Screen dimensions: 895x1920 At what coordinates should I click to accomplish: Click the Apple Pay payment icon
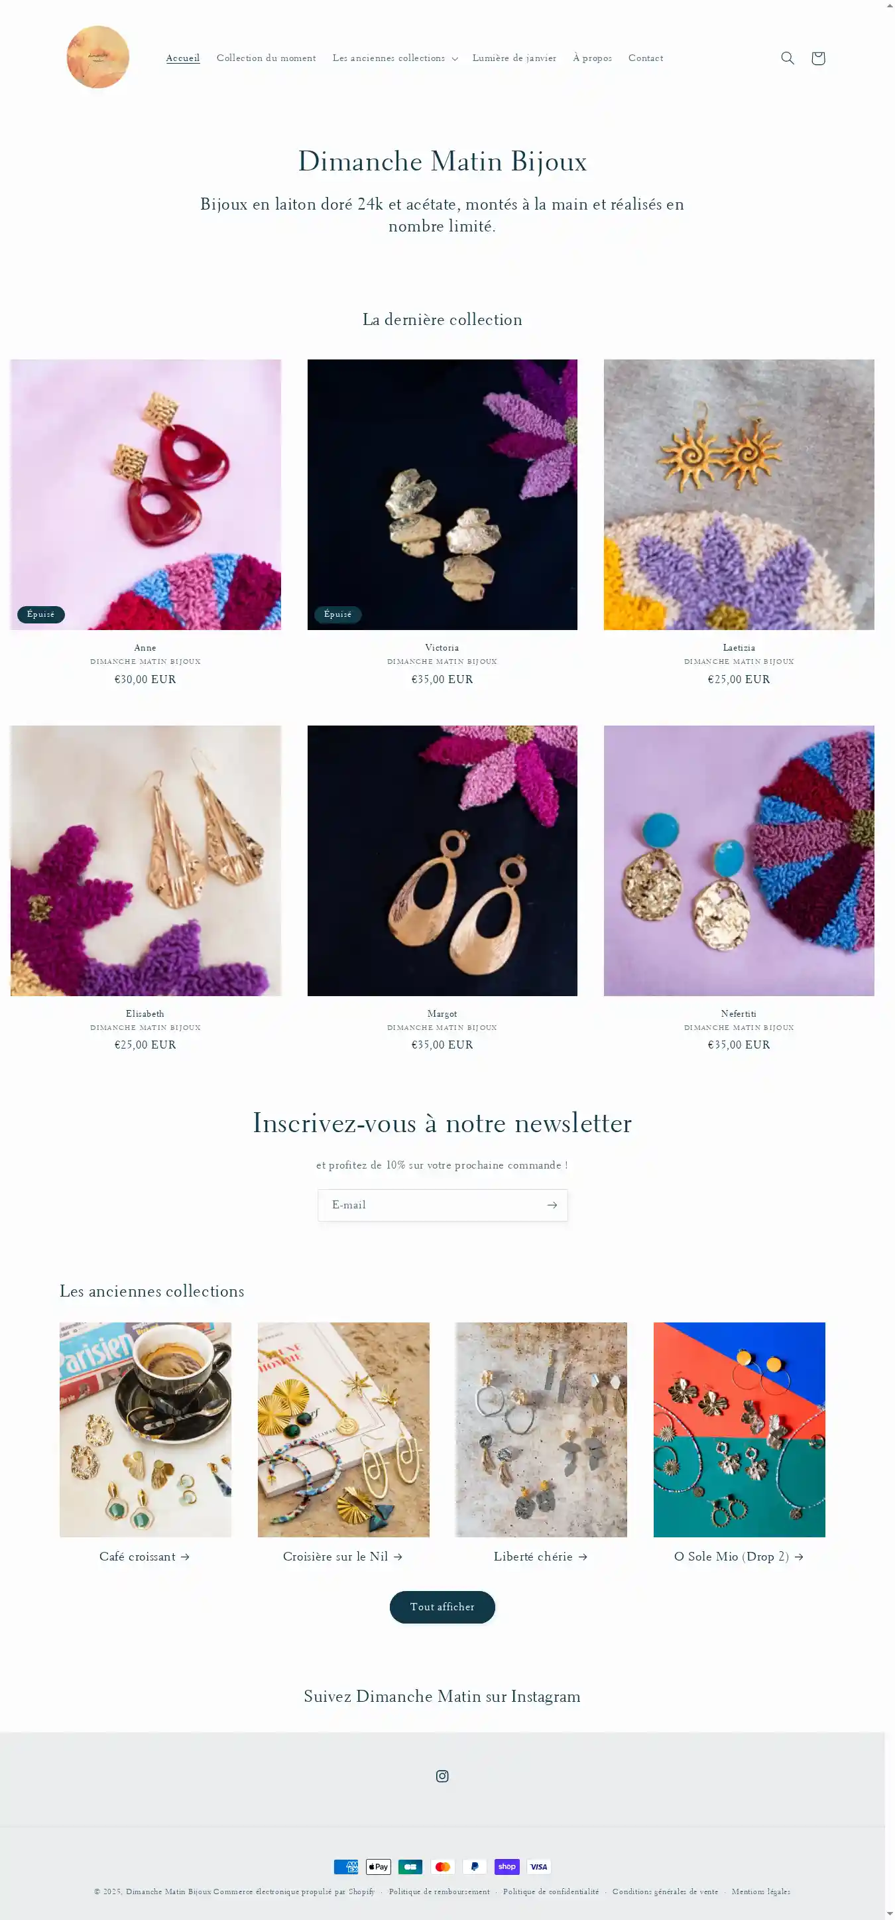tap(379, 1867)
